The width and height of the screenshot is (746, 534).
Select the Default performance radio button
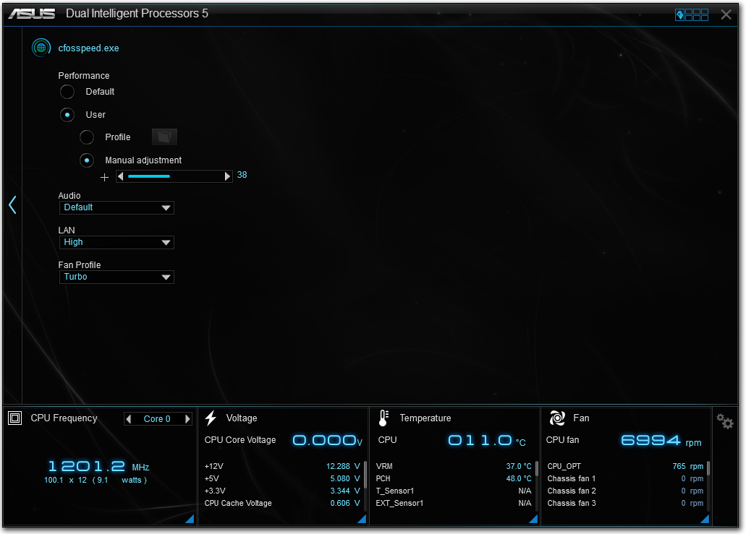coord(67,92)
